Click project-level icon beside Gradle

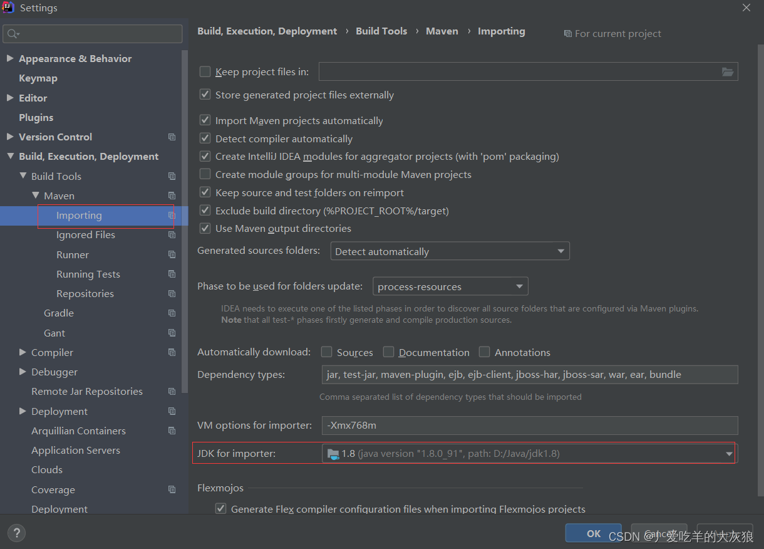[172, 313]
